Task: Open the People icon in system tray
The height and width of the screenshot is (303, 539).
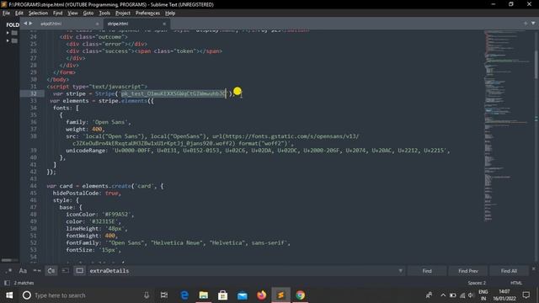Action: 430,295
